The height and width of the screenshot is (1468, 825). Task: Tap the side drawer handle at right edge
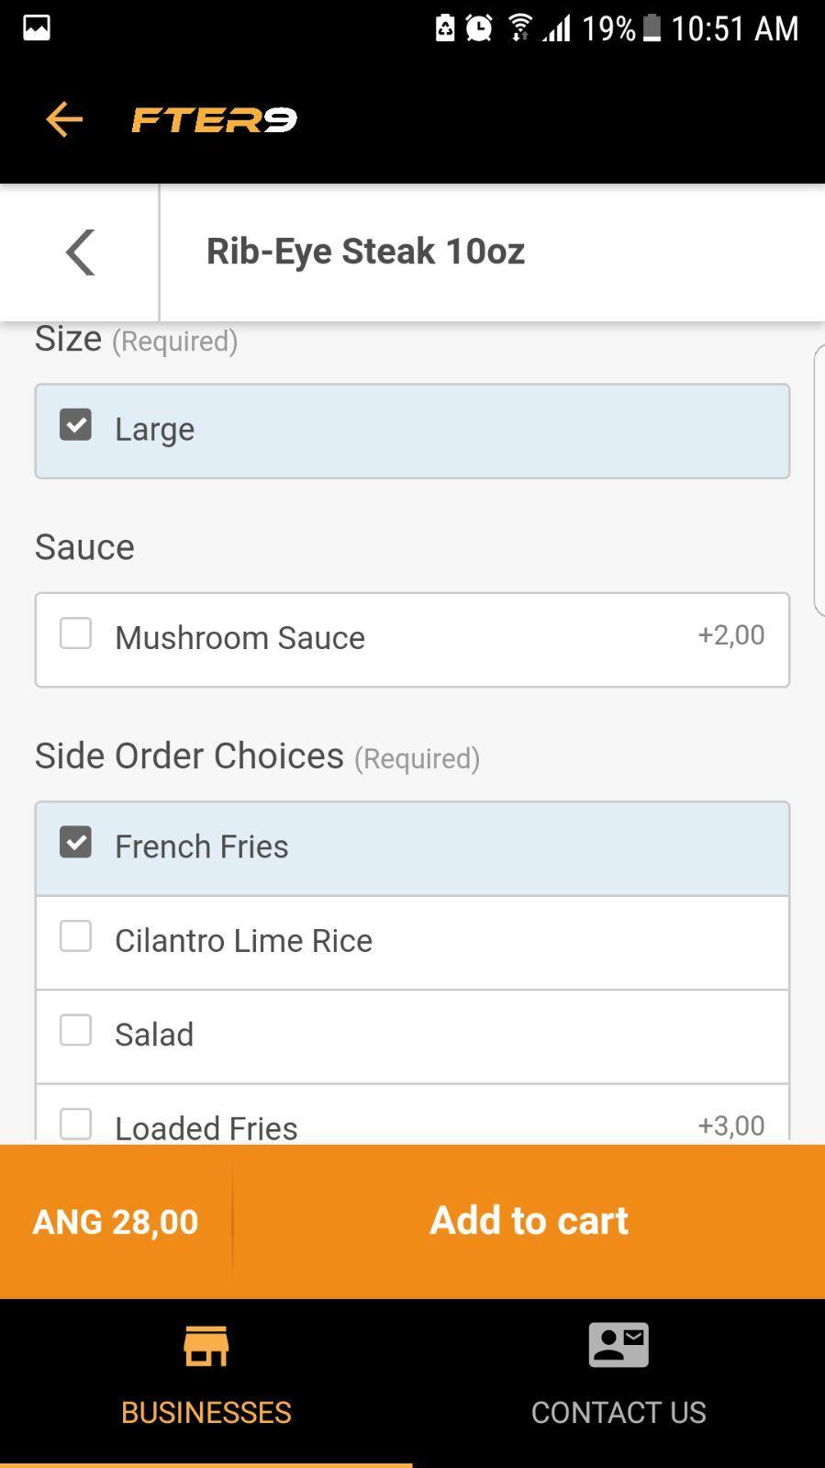click(819, 480)
